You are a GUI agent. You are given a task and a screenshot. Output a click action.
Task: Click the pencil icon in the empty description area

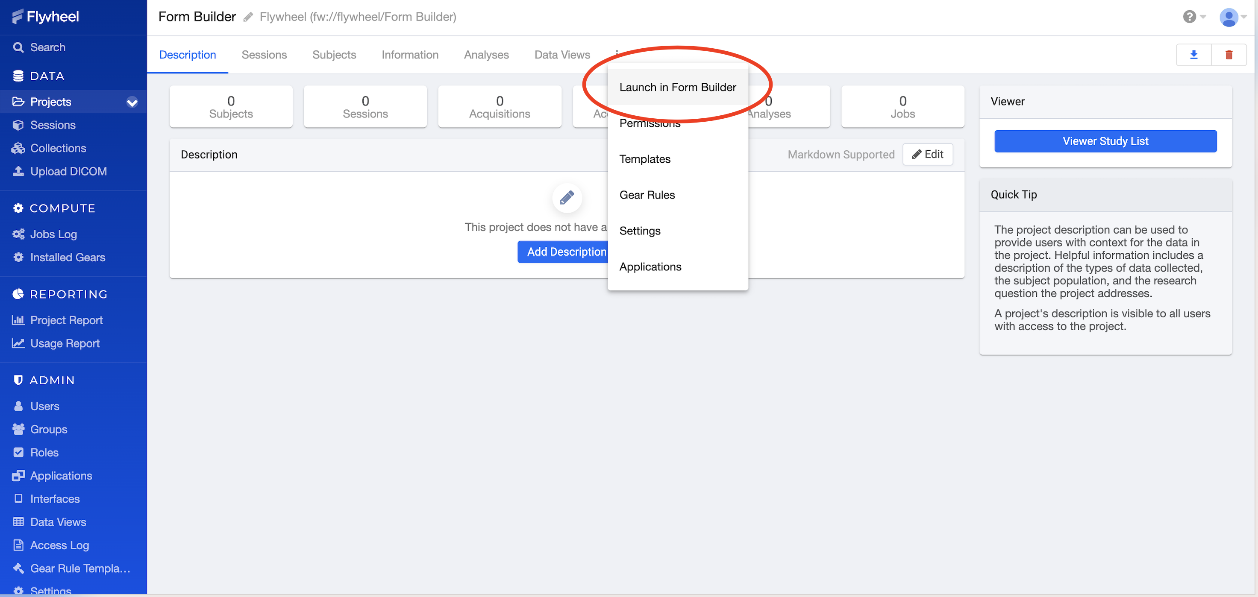click(567, 197)
